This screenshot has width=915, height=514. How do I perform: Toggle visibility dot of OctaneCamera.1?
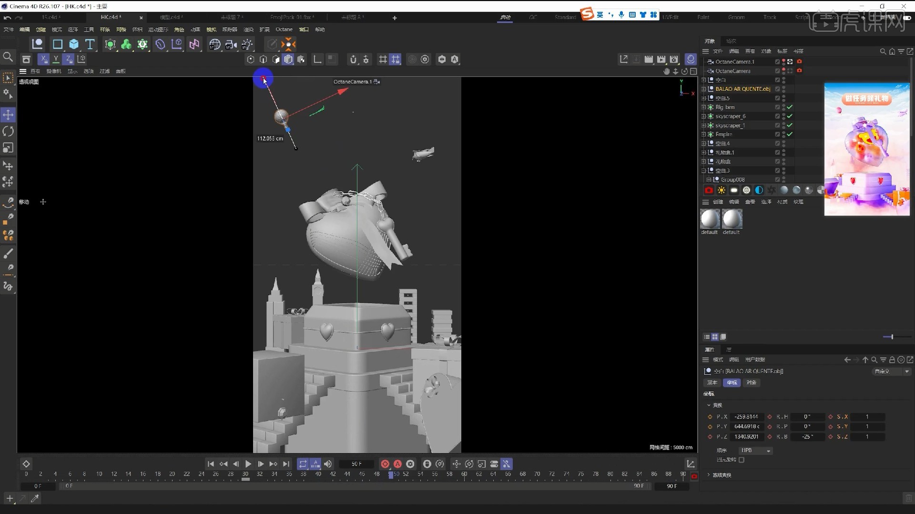coord(783,61)
